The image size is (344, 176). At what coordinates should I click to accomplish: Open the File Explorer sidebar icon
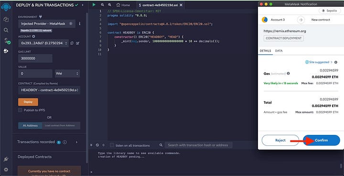click(6, 20)
